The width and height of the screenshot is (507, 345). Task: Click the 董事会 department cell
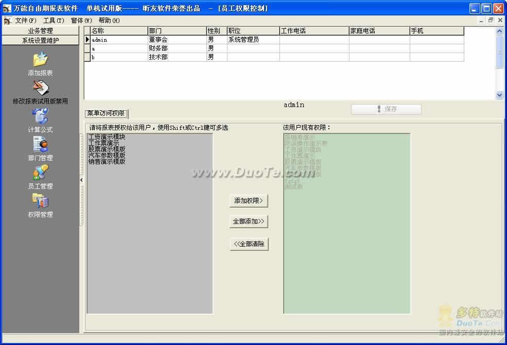click(x=177, y=40)
